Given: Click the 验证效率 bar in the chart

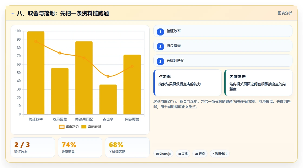Looking at the screenshot, I should click(x=36, y=73).
